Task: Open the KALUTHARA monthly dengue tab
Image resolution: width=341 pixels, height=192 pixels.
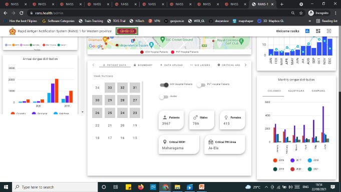Action: [x=296, y=91]
